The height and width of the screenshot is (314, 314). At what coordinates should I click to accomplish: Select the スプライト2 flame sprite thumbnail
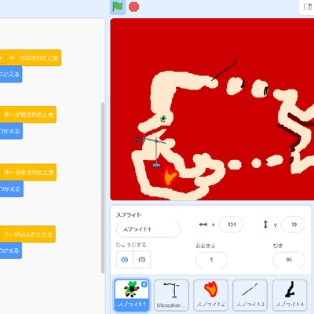point(210,295)
